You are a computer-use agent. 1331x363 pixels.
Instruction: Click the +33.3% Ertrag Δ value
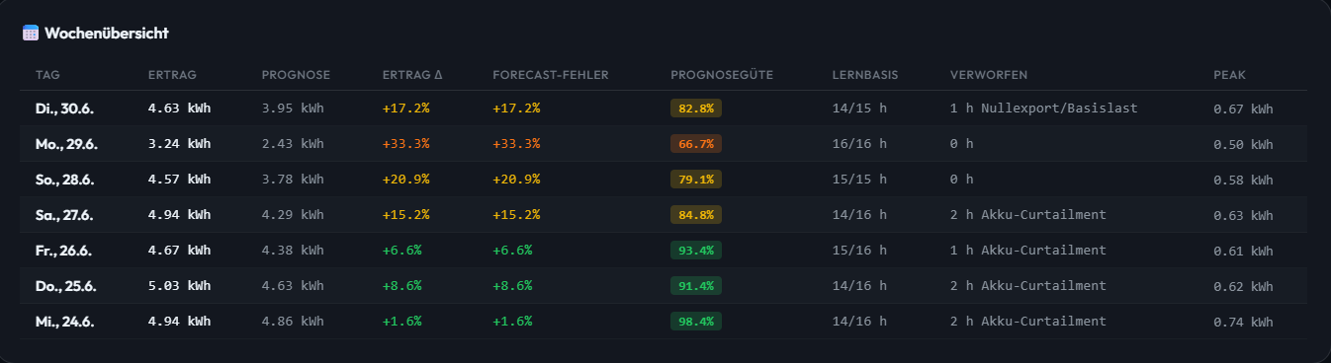pos(405,144)
